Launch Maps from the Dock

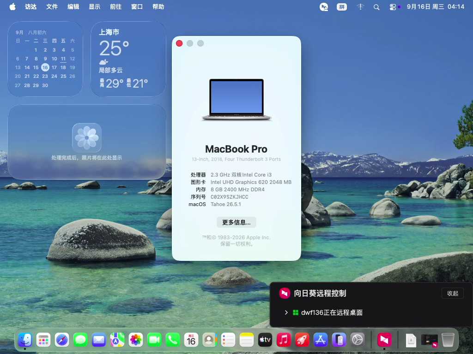coord(117,340)
